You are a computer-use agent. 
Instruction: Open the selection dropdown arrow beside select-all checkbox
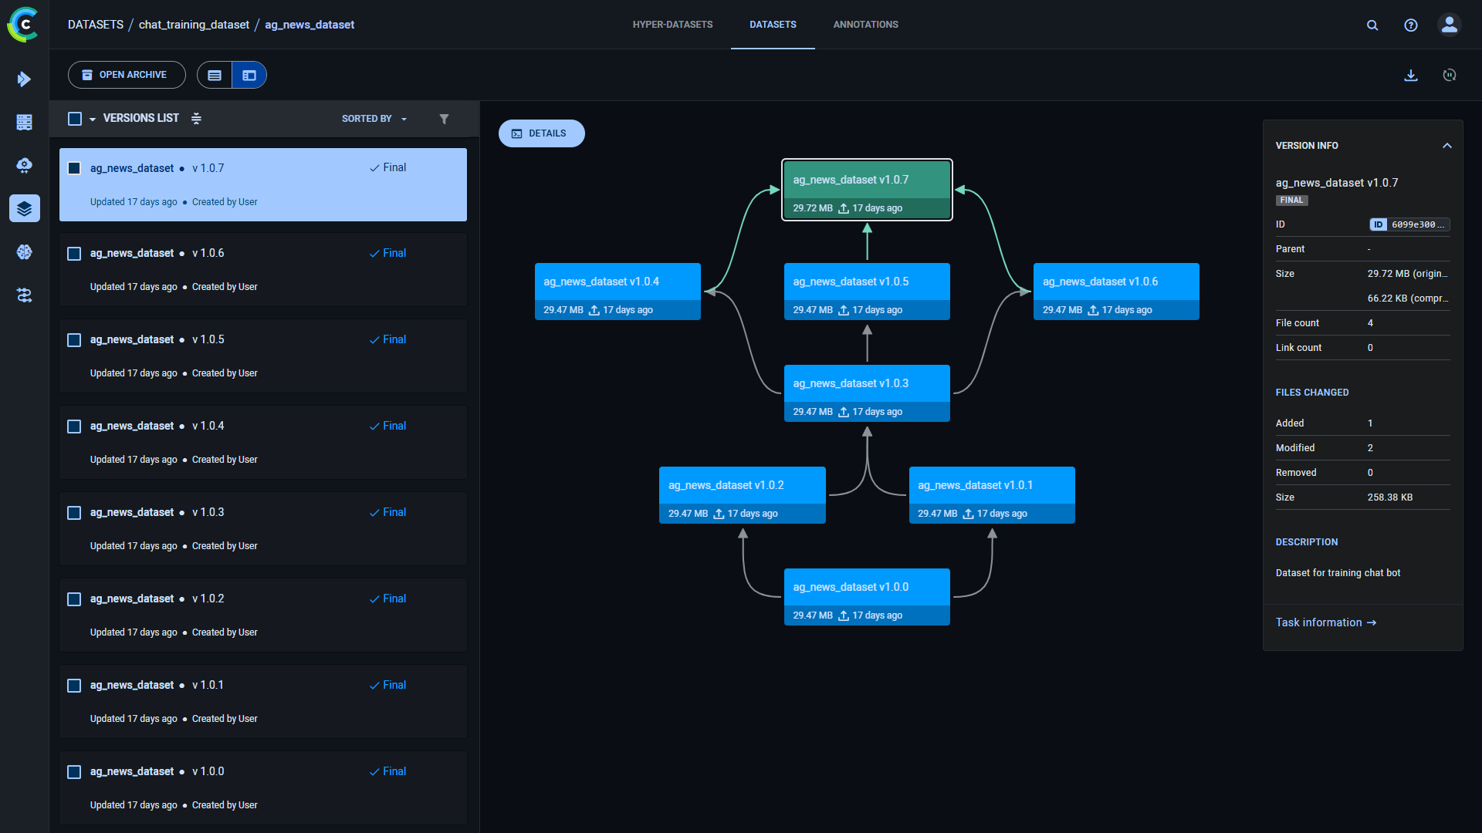click(92, 118)
